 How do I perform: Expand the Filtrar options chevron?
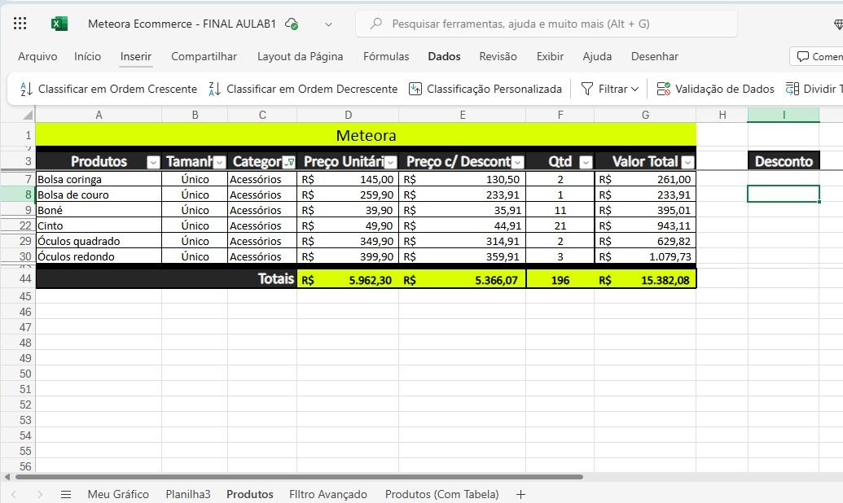pyautogui.click(x=635, y=90)
